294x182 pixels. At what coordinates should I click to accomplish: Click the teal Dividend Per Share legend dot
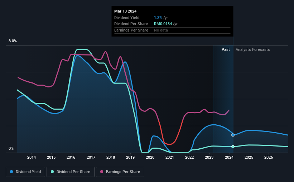pos(52,172)
